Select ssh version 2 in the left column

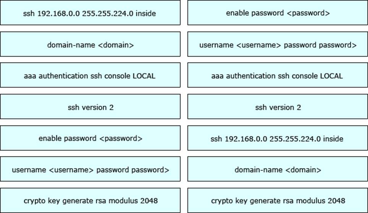[x=90, y=107]
